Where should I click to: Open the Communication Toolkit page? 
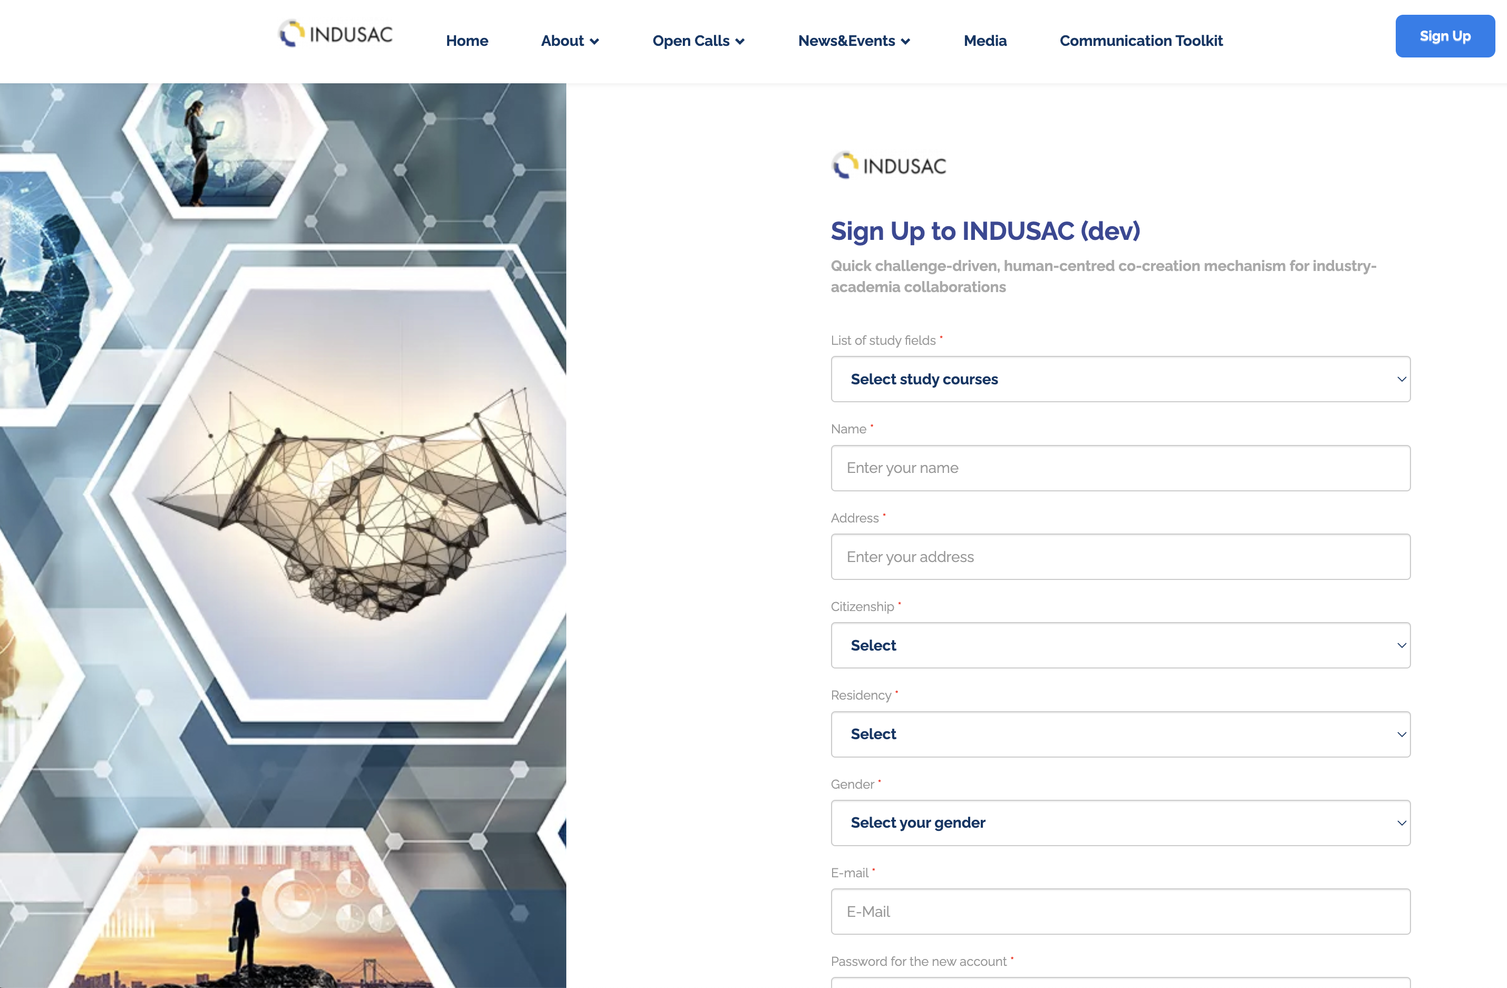(1141, 41)
